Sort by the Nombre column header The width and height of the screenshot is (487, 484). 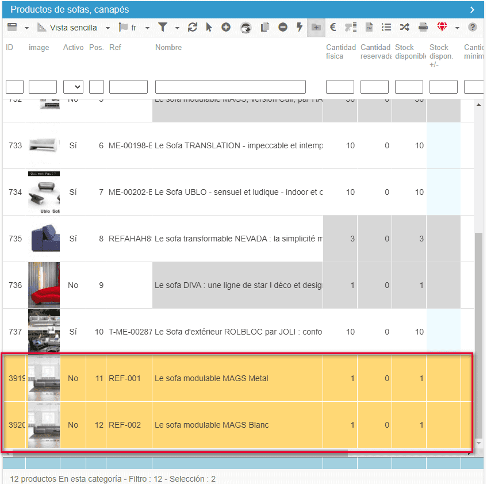(x=168, y=48)
